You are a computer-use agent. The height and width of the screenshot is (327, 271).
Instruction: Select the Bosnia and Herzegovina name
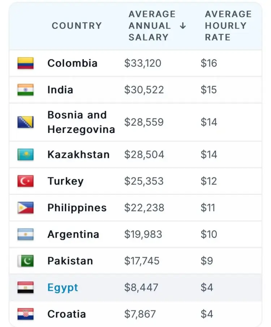pyautogui.click(x=81, y=122)
